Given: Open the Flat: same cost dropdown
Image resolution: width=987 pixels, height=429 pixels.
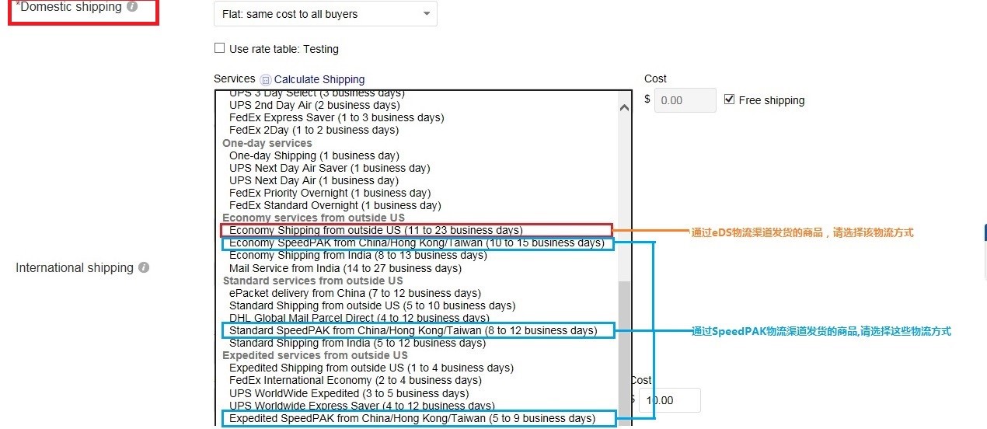Looking at the screenshot, I should click(x=325, y=14).
